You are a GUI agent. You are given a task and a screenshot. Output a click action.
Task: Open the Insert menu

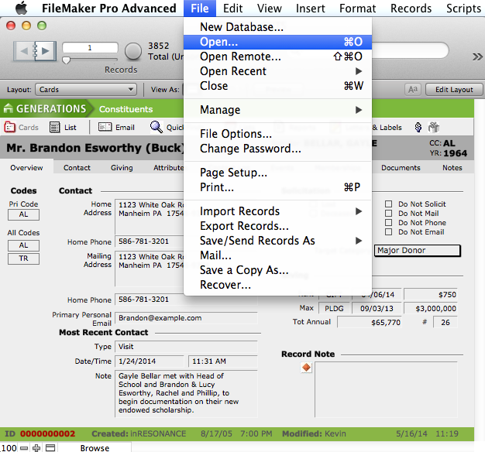coord(310,8)
